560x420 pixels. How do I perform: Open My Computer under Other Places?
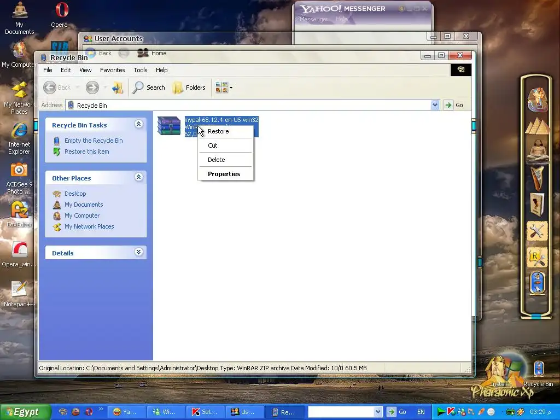point(82,215)
